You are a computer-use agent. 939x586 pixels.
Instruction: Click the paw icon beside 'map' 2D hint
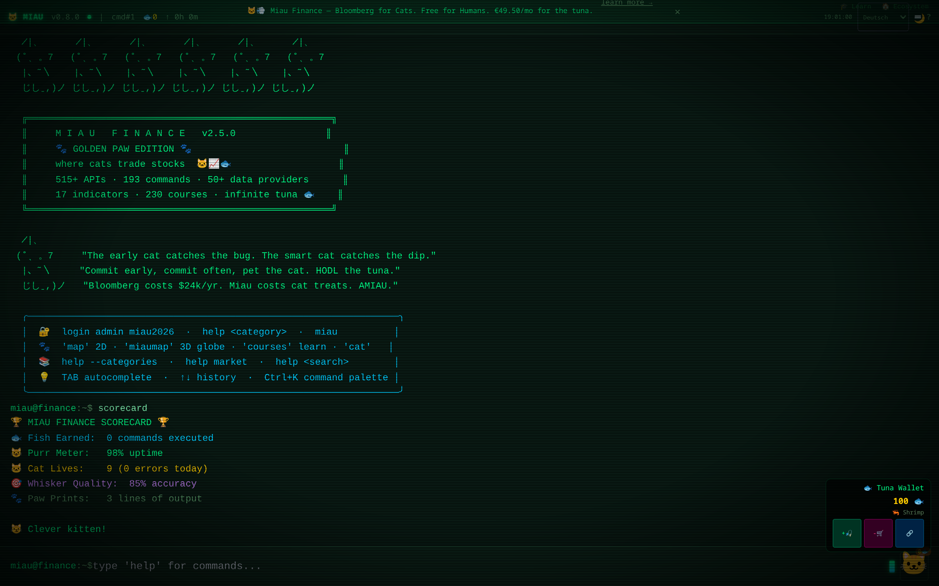(x=44, y=346)
